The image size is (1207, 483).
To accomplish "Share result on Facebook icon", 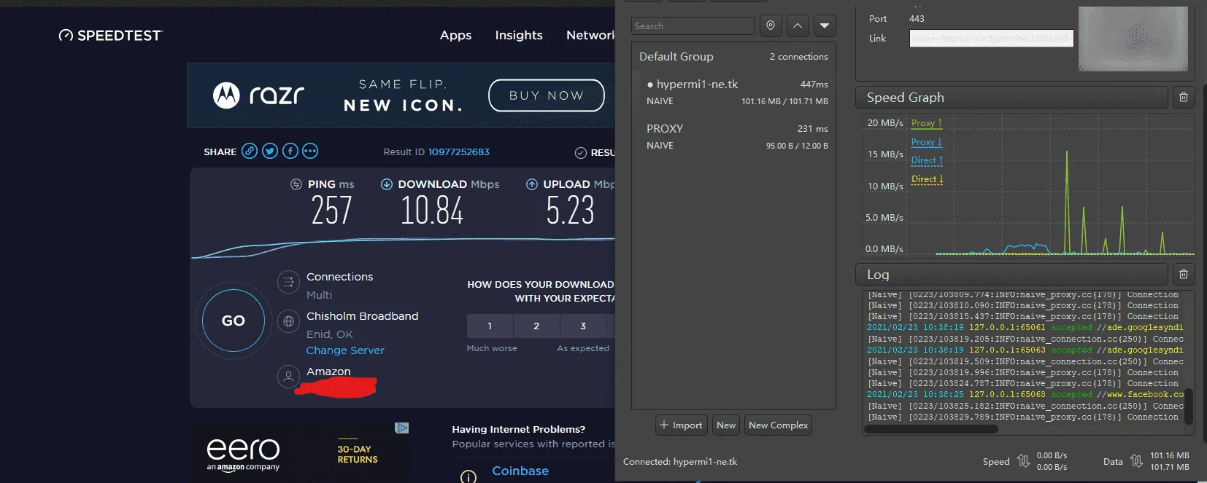I will (290, 151).
